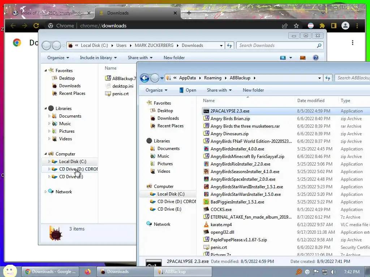
Task: Switch to Downloads - Google taskbar button
Action: click(51, 272)
